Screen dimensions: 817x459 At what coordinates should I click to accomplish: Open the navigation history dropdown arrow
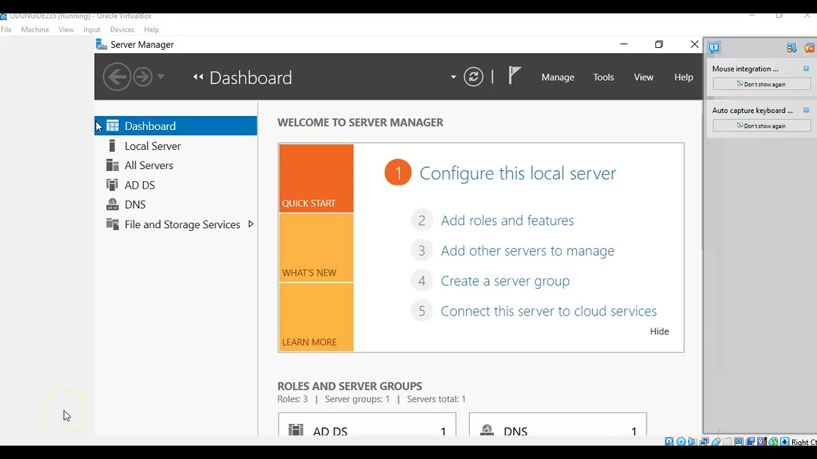(x=161, y=77)
